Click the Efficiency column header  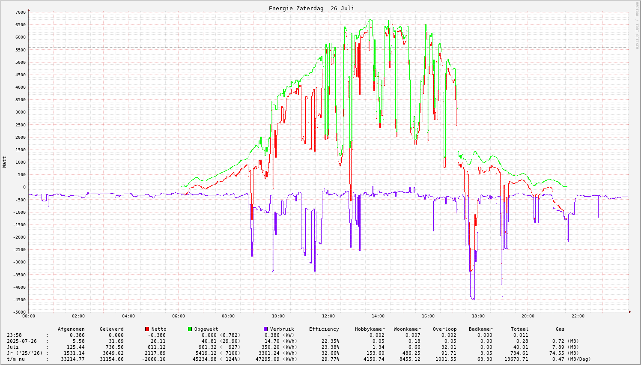(324, 329)
